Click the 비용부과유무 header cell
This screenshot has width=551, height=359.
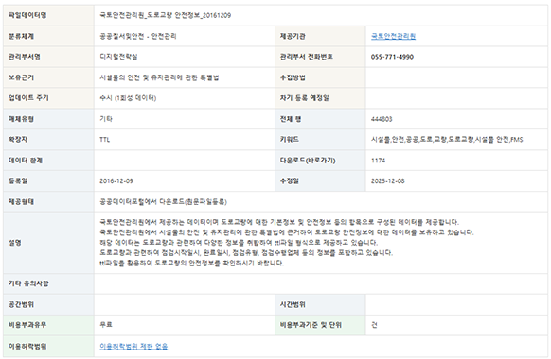coord(49,325)
